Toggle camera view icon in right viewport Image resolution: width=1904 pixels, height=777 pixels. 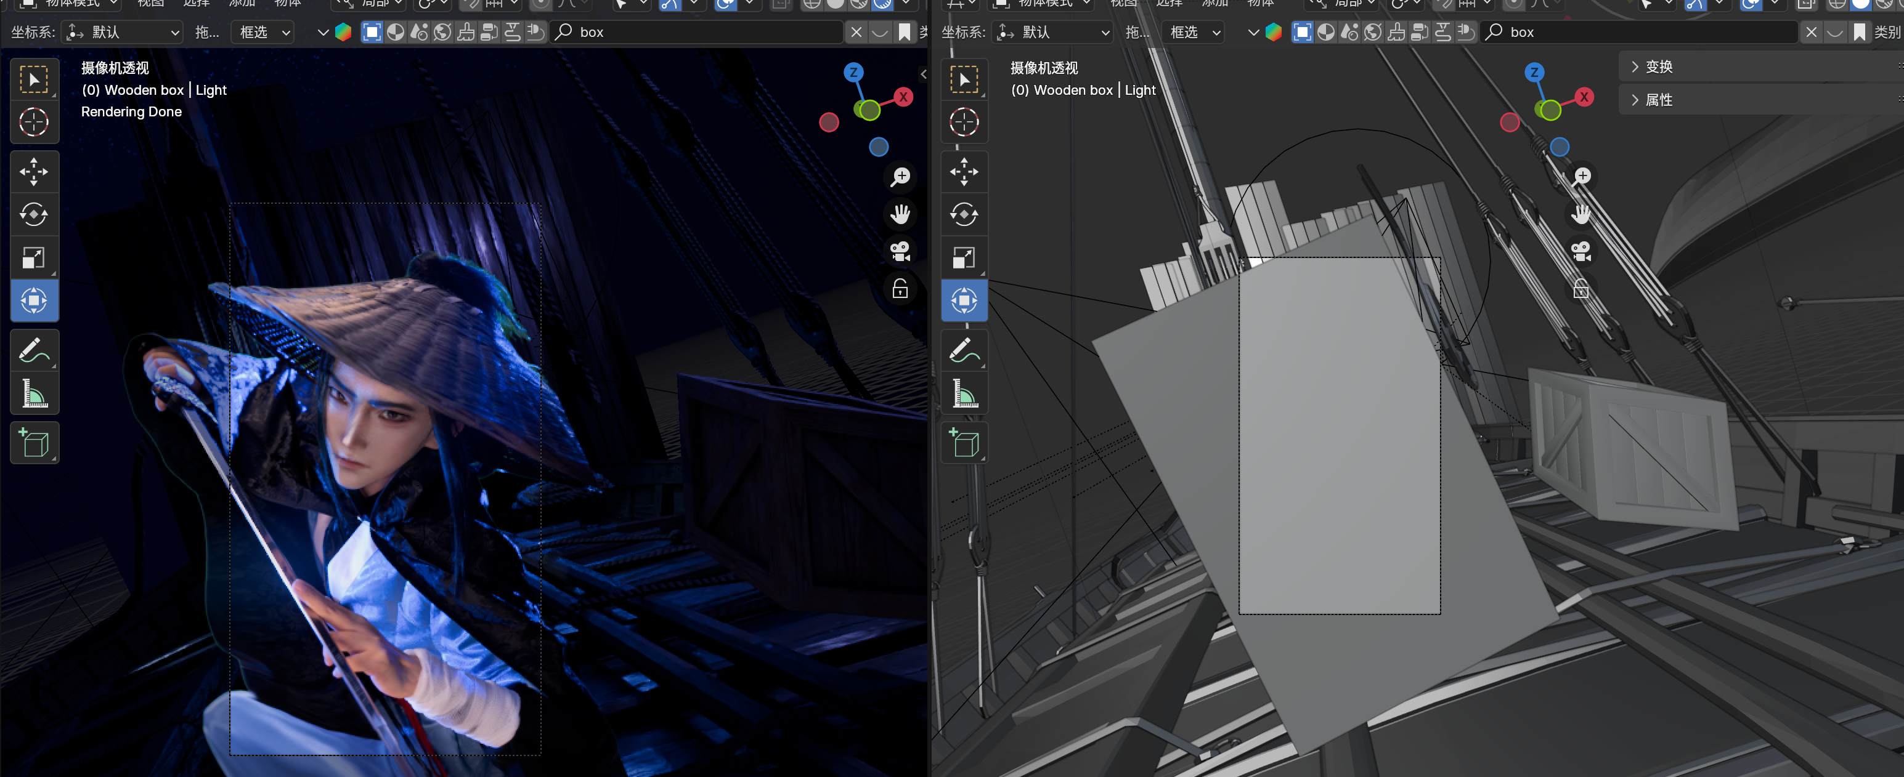click(1581, 251)
